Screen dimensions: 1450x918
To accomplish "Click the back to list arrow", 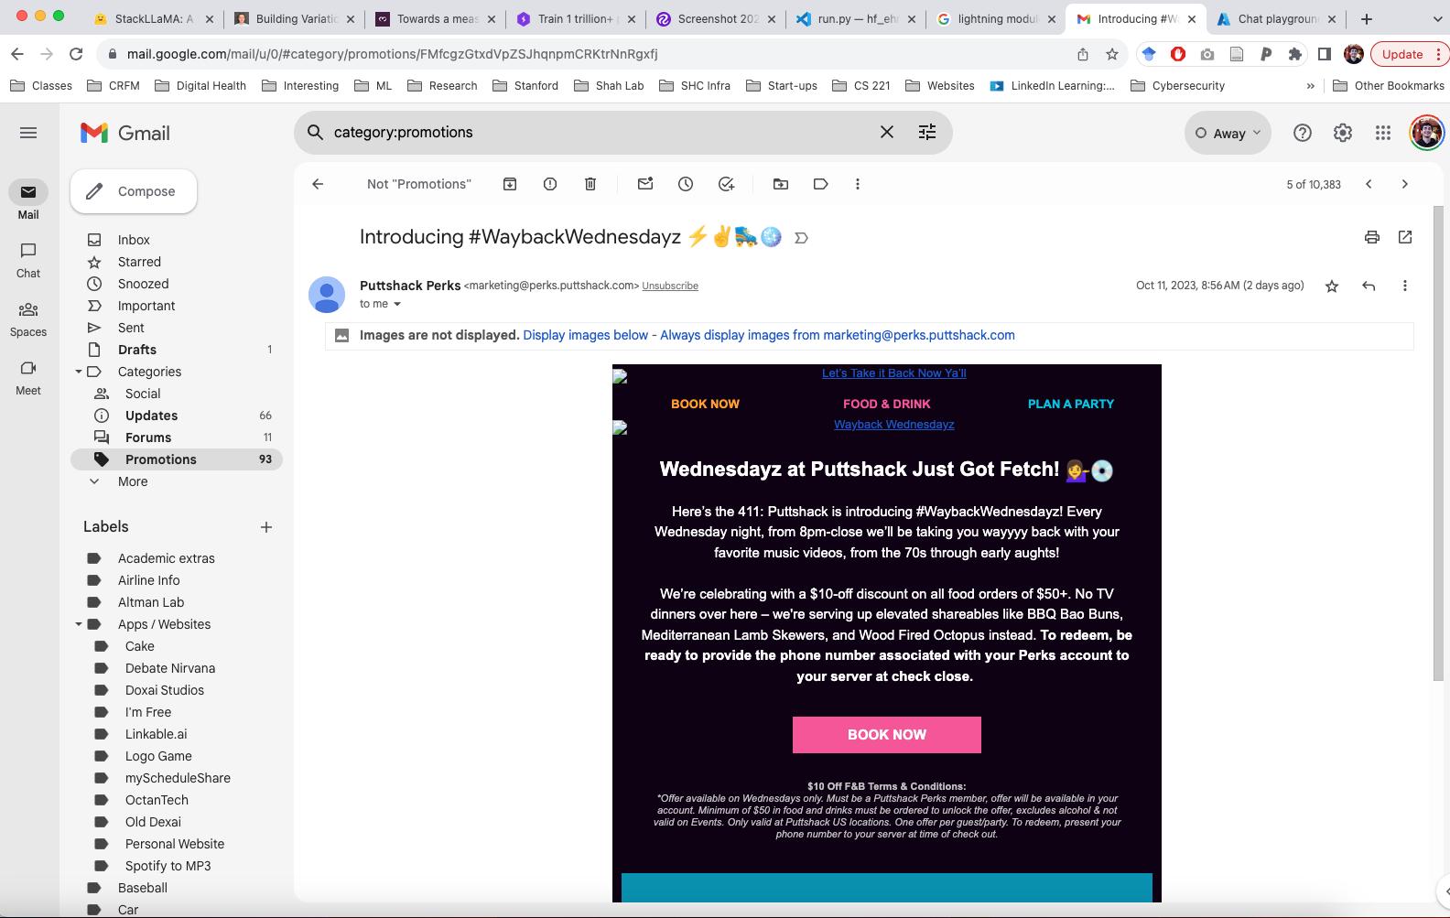I will 318,184.
